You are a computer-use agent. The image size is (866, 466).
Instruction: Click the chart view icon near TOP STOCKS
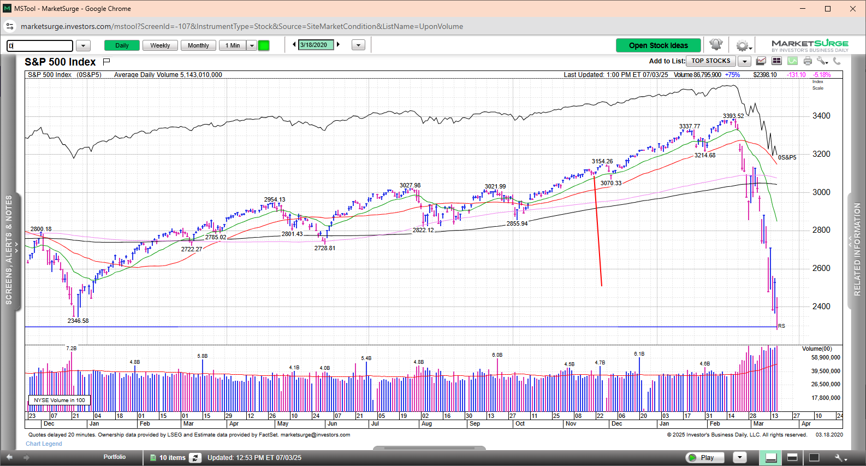[x=762, y=61]
